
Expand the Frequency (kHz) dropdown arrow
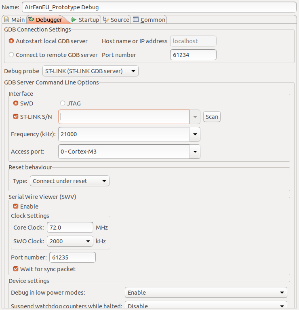point(195,134)
